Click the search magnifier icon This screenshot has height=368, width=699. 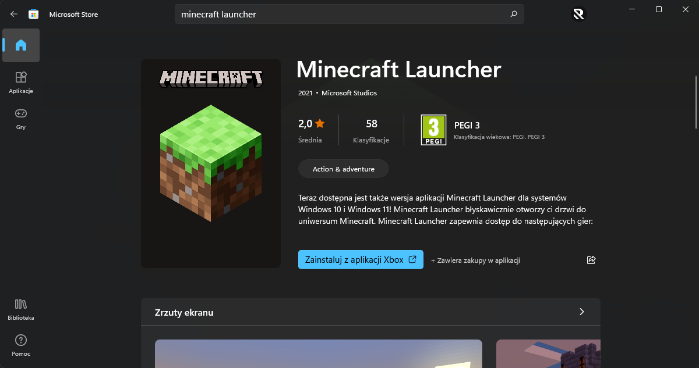(513, 14)
